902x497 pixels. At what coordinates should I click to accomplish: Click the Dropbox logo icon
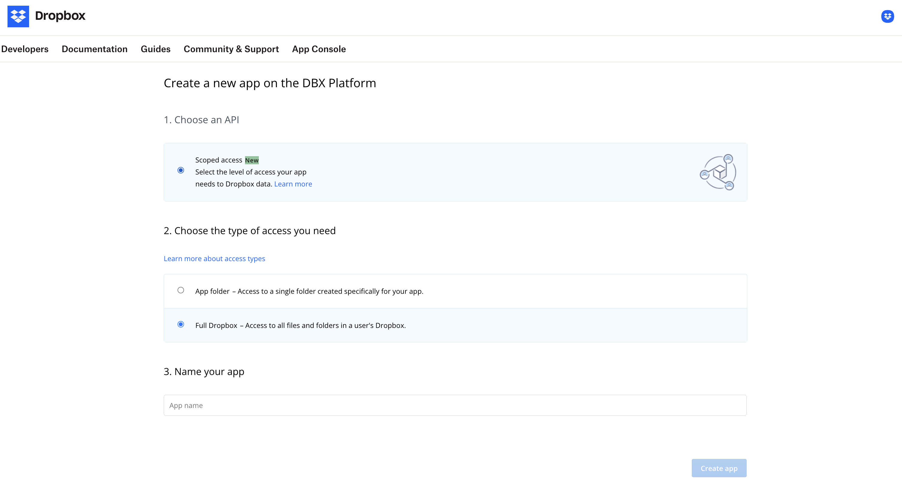[18, 16]
